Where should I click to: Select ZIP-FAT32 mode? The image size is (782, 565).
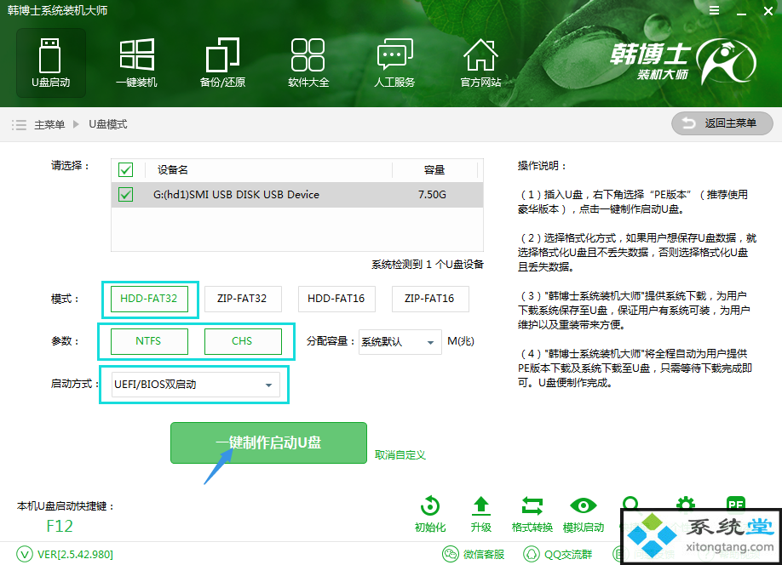coord(243,299)
